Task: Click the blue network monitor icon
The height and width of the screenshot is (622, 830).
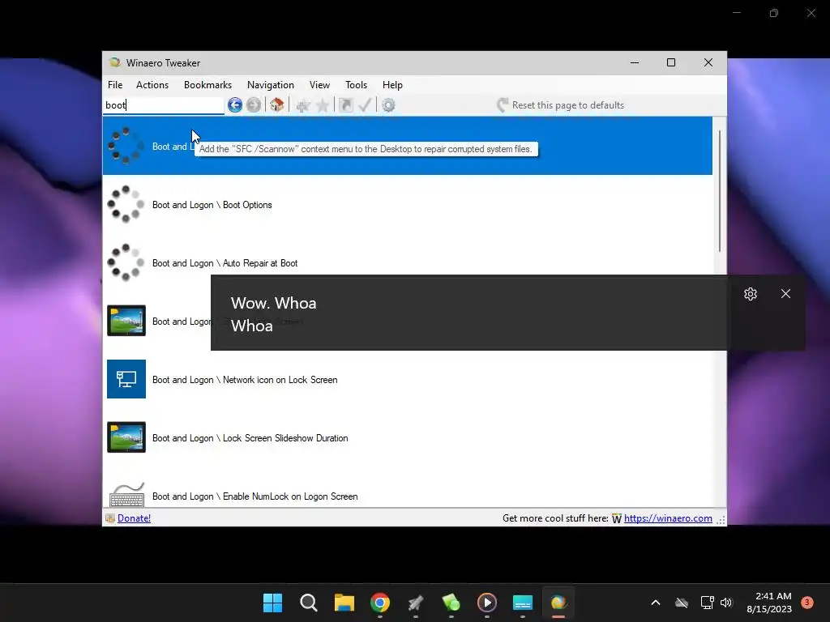Action: pyautogui.click(x=126, y=379)
